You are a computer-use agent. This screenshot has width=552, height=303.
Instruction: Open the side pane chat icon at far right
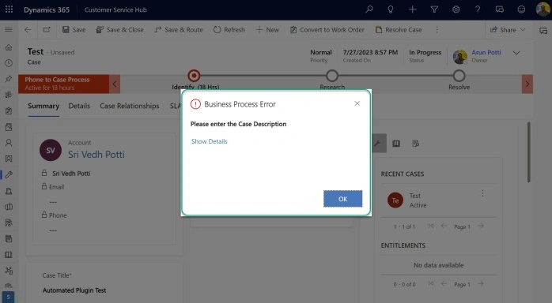click(x=543, y=31)
